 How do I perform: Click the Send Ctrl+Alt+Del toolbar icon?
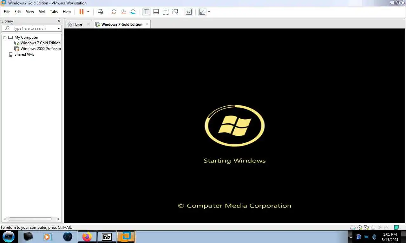click(x=100, y=12)
